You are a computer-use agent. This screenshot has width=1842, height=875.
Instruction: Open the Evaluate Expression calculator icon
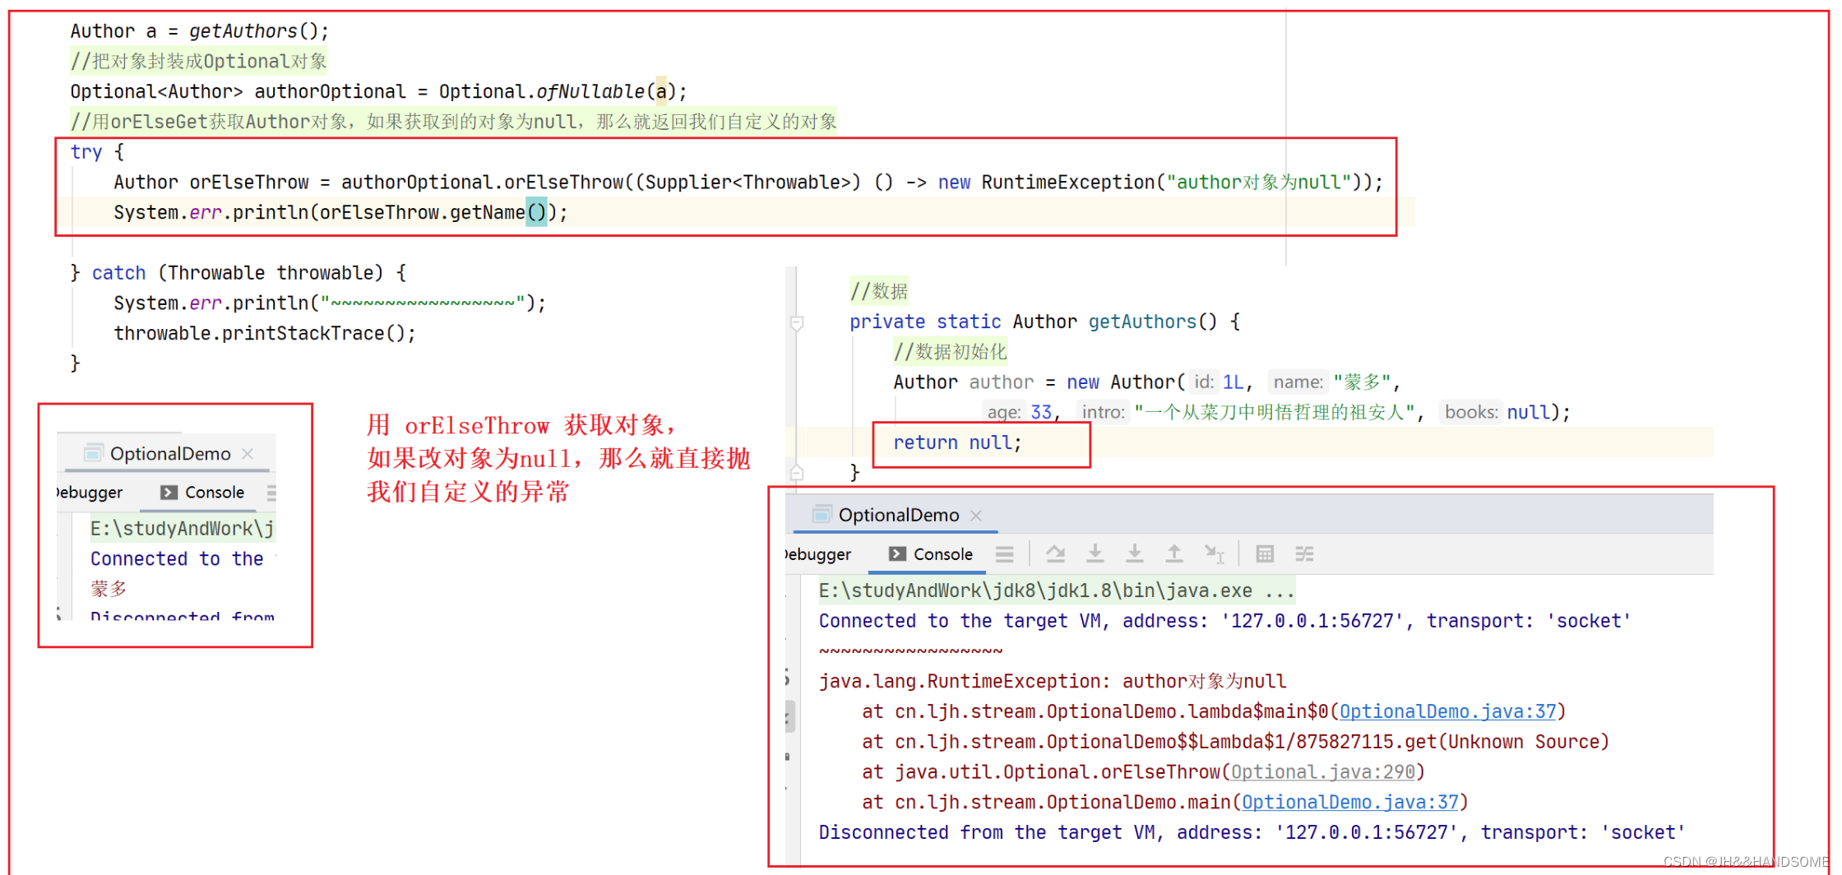pos(1265,554)
